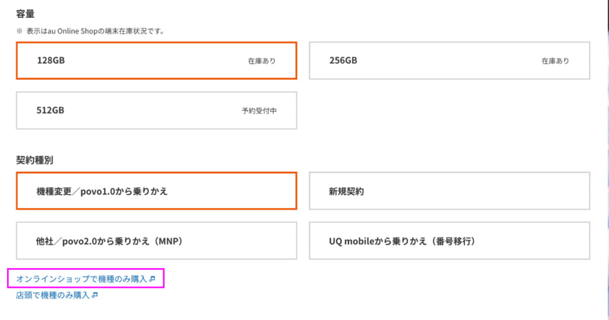Open オンラインショップで機種のみ購入 link
Screen dimensions: 609x320
click(x=81, y=279)
